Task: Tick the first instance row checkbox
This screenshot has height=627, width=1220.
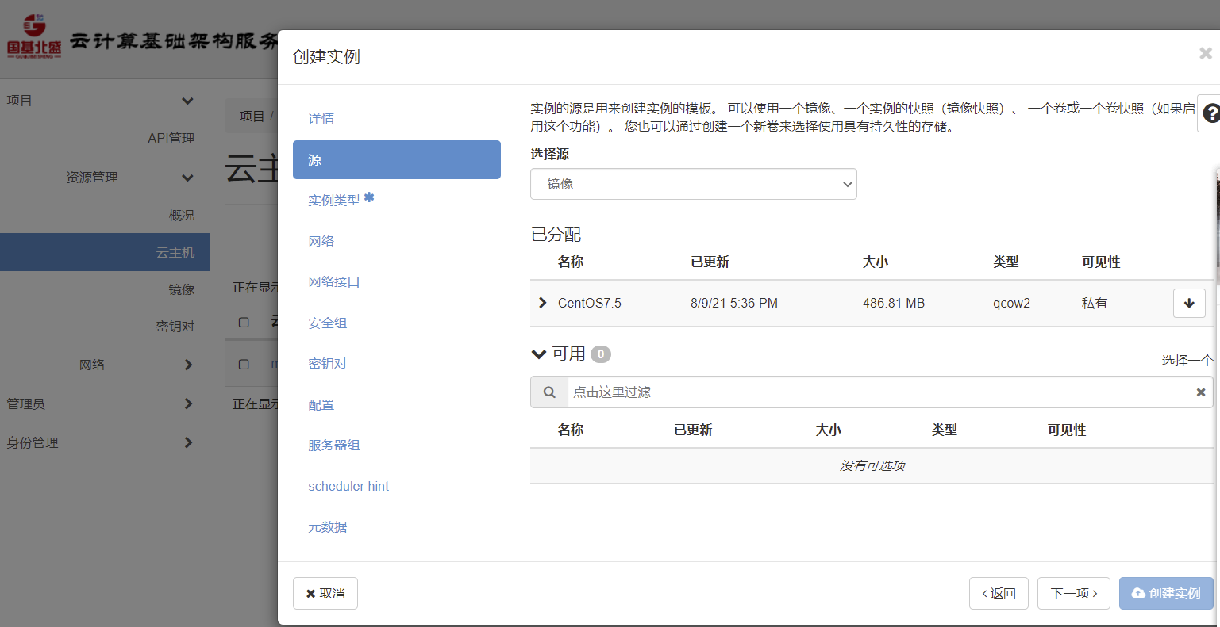Action: coord(244,364)
